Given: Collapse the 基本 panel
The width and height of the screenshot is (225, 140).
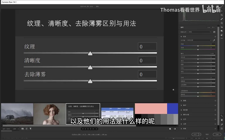Looking at the screenshot, I should point(181,36).
